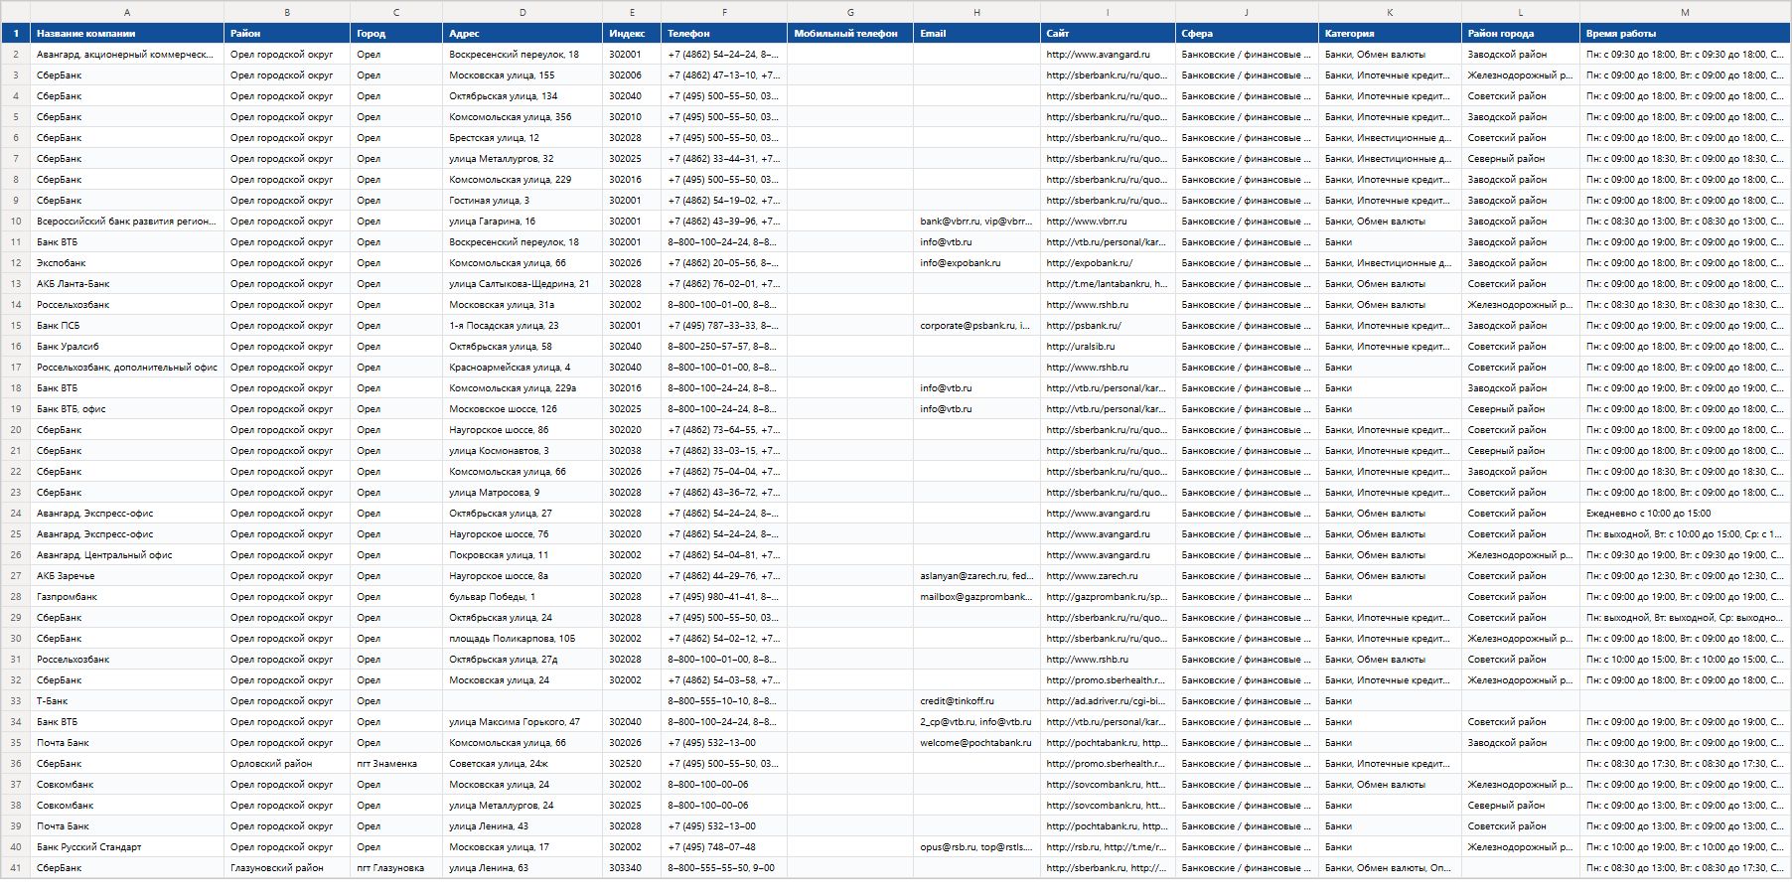Image resolution: width=1792 pixels, height=896 pixels.
Task: Select the 'АКБ Заречье' cell
Action: 127,576
